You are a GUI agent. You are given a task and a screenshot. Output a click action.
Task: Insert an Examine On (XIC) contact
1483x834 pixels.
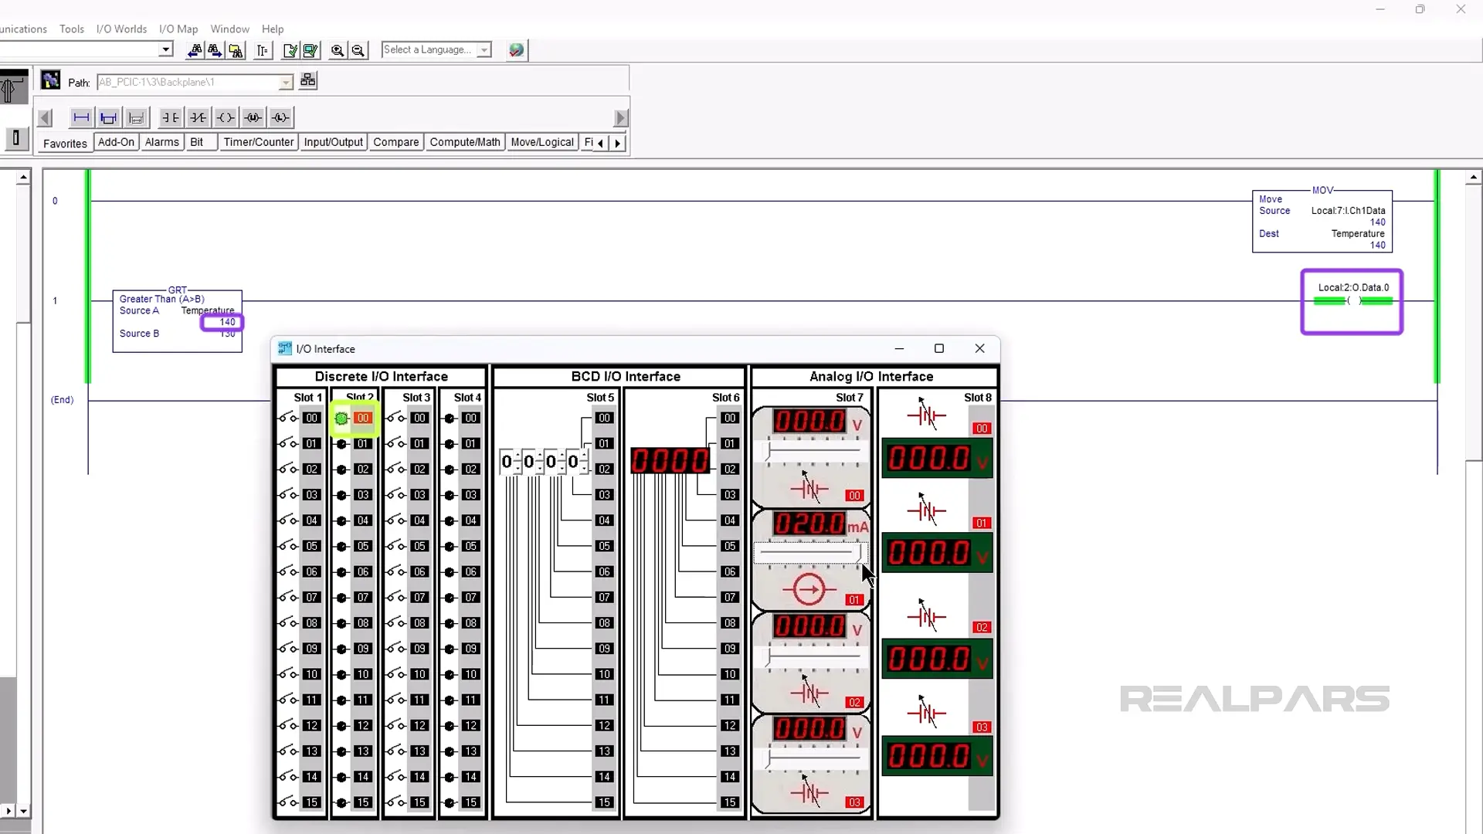click(170, 117)
